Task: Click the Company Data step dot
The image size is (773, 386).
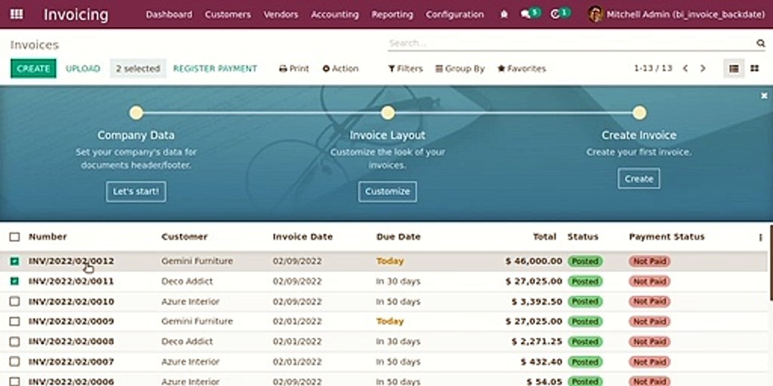Action: coord(136,113)
